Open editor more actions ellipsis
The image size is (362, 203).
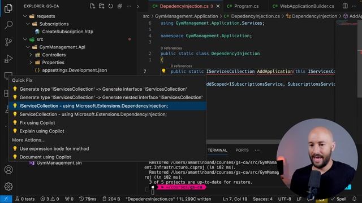click(x=354, y=6)
